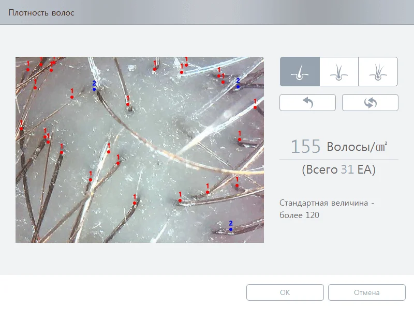This screenshot has height=310, width=414.
Task: Click the 155 Волосы/cm² density readout
Action: (x=339, y=146)
